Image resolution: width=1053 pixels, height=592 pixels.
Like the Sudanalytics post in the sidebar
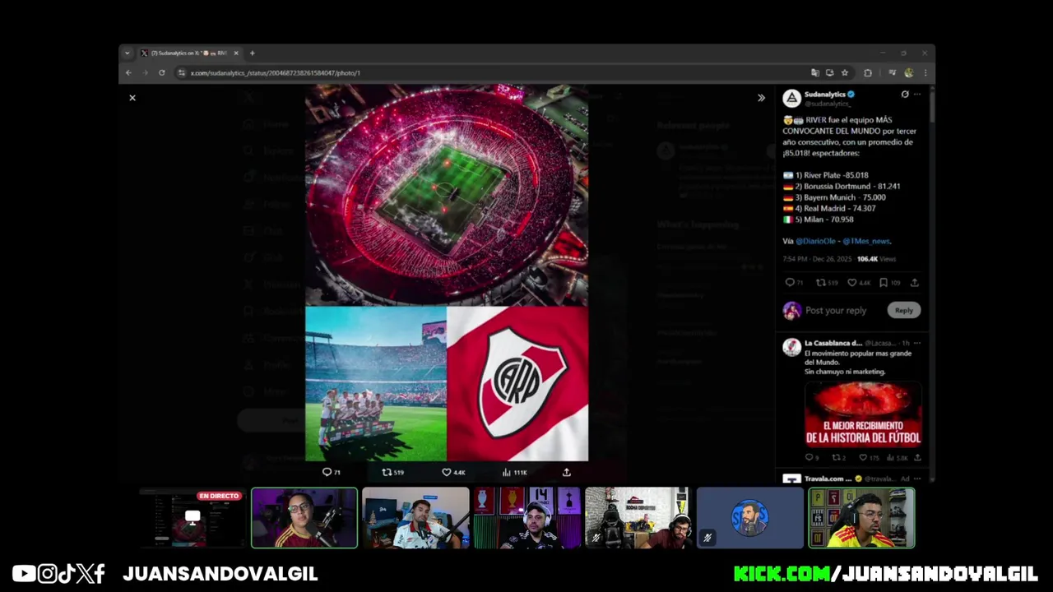(x=858, y=283)
